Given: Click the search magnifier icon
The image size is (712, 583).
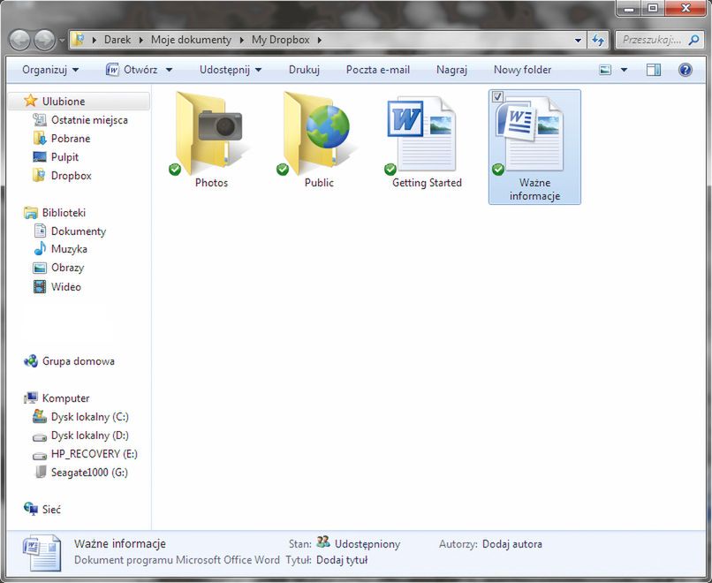Looking at the screenshot, I should [x=693, y=40].
